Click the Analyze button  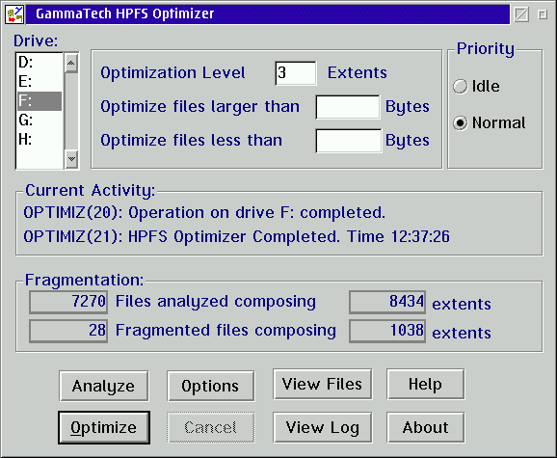104,387
